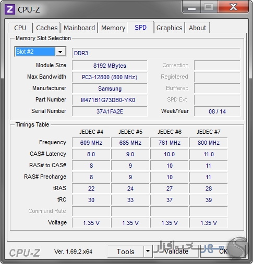Click the JEDEC #7 column header
Screen dimensions: 253x264
point(209,132)
